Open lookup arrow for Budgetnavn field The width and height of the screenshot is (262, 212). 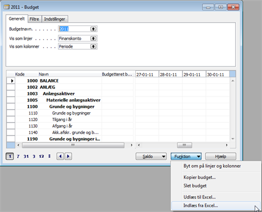tap(93, 29)
